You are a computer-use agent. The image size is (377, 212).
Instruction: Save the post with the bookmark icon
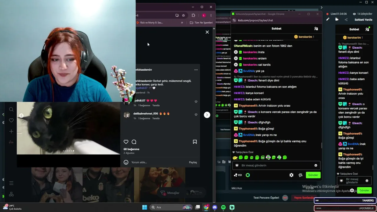195,142
